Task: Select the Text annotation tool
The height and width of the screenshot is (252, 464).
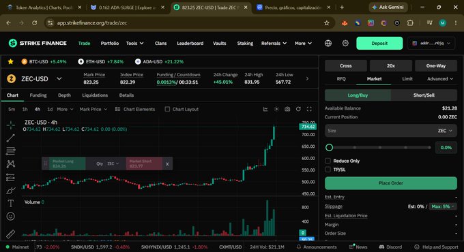Action: [11, 203]
